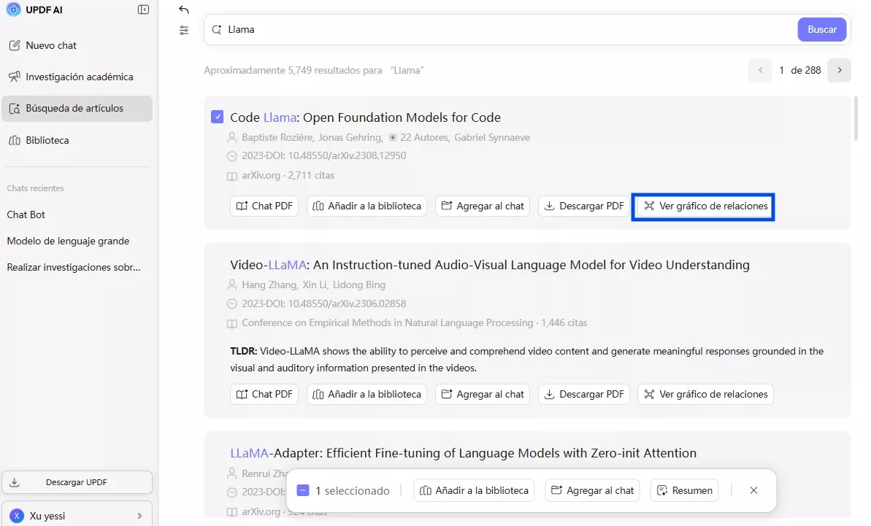Click the back arrow icon
Screen dimensions: 871x526
[184, 9]
